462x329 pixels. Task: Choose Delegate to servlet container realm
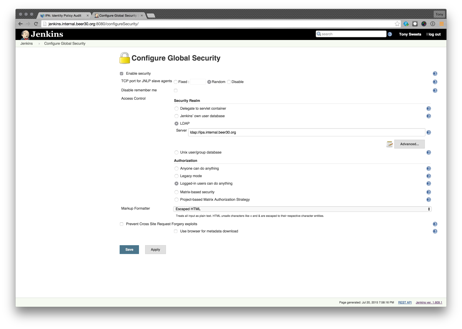[x=176, y=109]
